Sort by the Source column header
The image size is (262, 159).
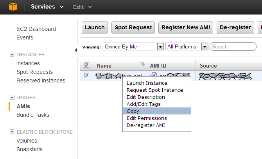(208, 66)
